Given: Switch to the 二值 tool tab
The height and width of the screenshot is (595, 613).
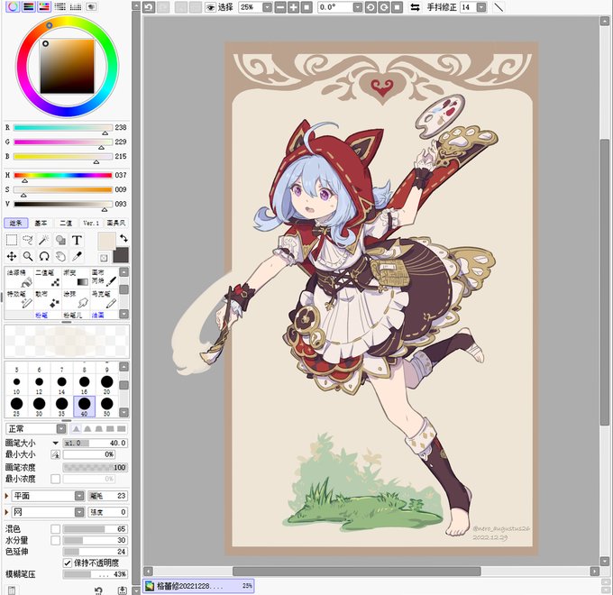Looking at the screenshot, I should [66, 223].
